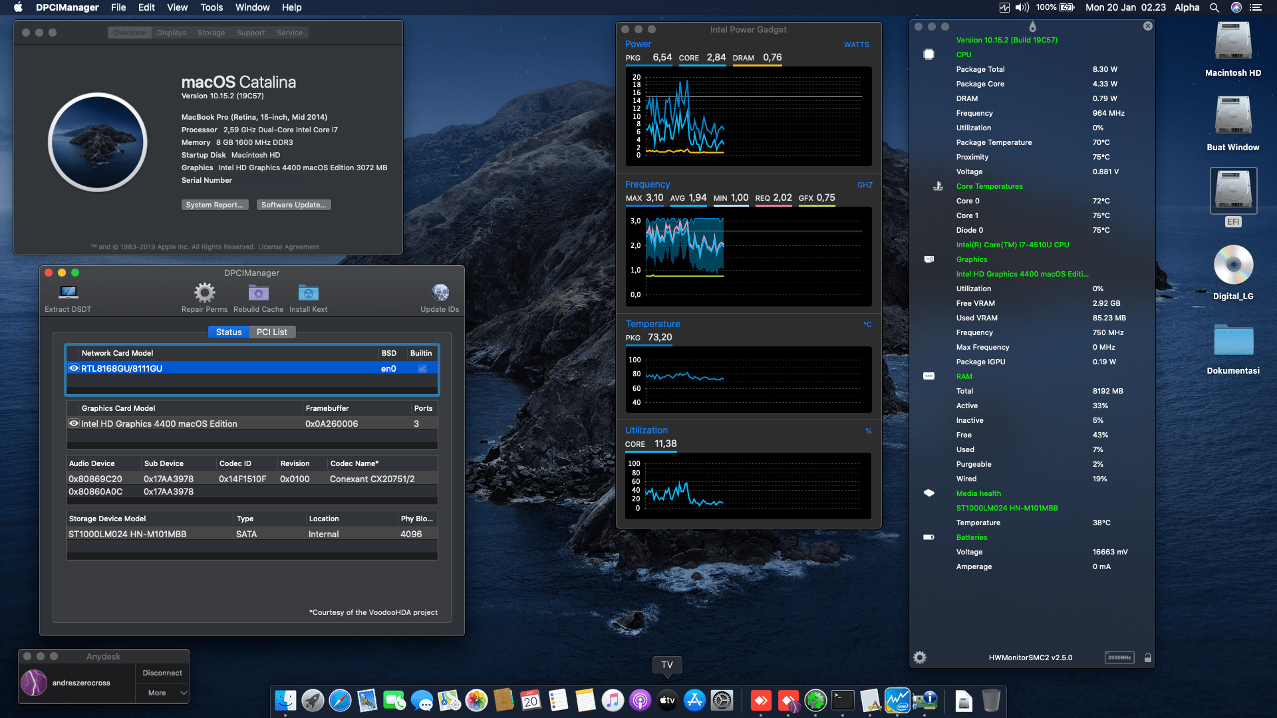1277x718 pixels.
Task: Open the Window menu
Action: pos(252,7)
